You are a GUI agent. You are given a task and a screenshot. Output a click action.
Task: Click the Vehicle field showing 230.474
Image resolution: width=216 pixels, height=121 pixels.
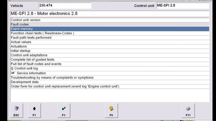pyautogui.click(x=65, y=6)
